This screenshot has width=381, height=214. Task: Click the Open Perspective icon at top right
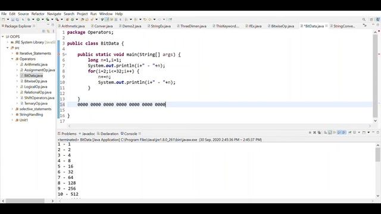[x=371, y=20]
